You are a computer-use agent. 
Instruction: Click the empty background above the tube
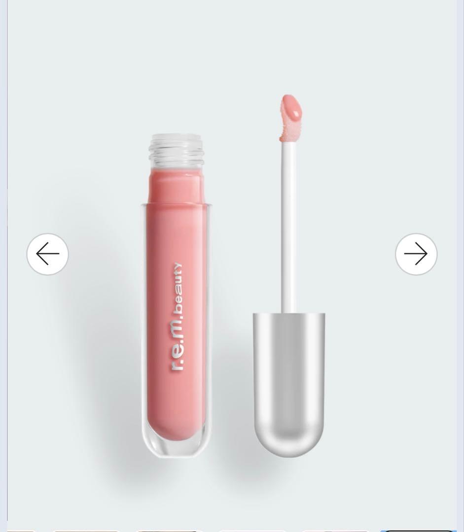pos(177,68)
